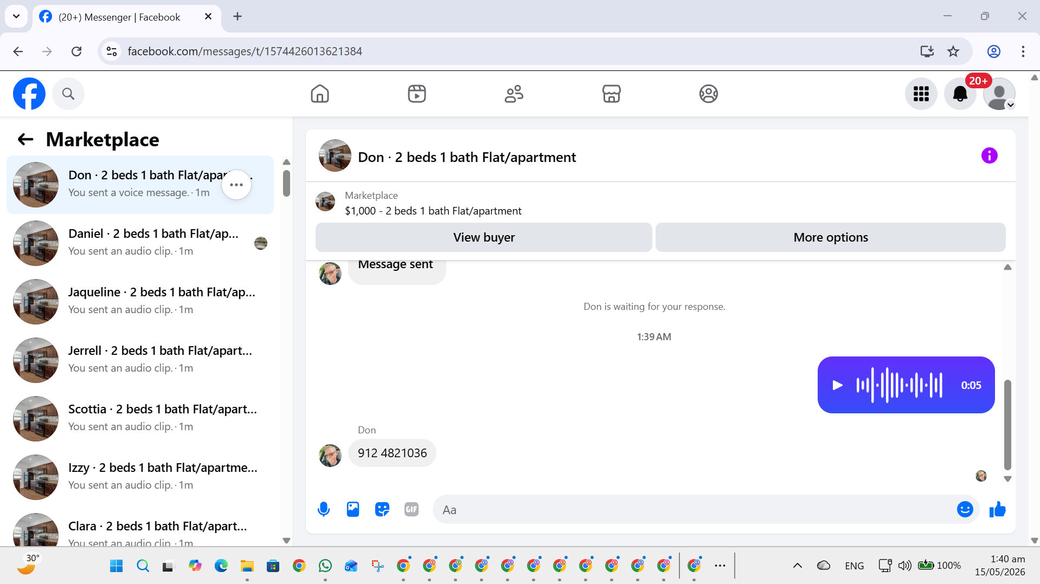This screenshot has width=1040, height=584.
Task: Seek within the voice message waveform
Action: [899, 385]
